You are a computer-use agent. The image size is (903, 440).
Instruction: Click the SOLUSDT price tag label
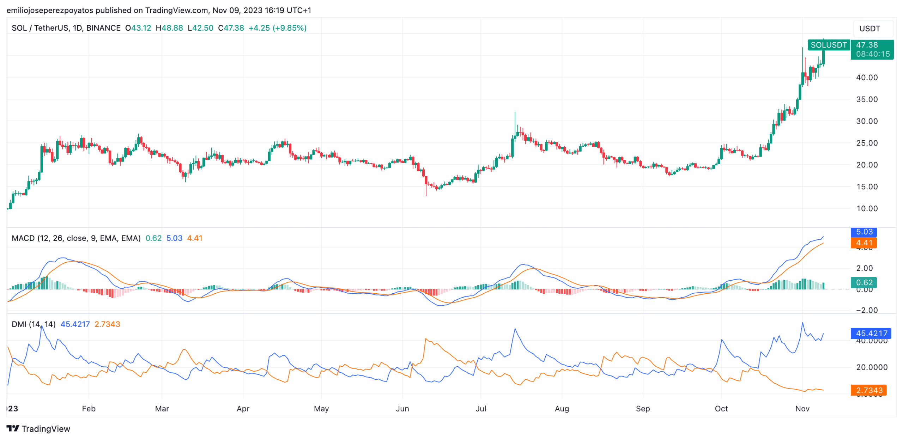(x=829, y=45)
